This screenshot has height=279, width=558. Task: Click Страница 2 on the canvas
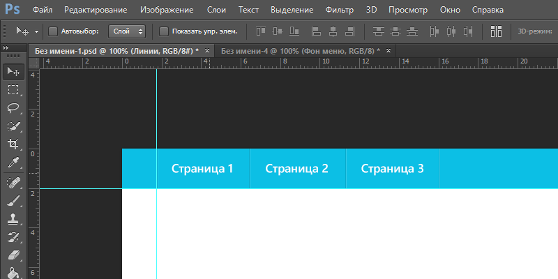click(x=296, y=169)
